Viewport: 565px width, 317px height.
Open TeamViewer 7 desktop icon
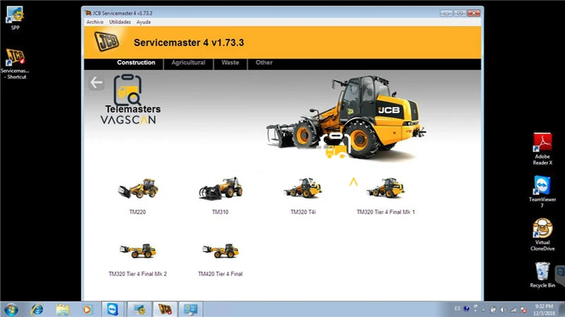point(542,191)
